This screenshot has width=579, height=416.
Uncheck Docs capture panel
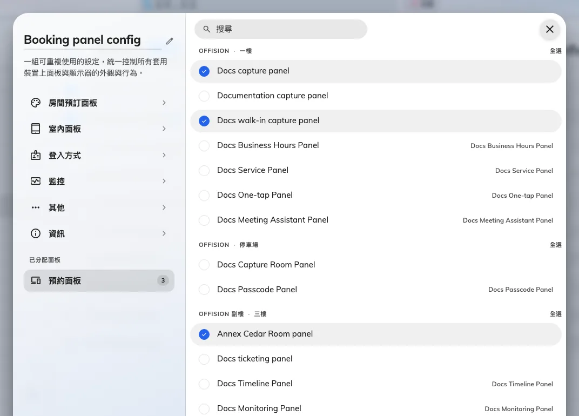(x=204, y=71)
